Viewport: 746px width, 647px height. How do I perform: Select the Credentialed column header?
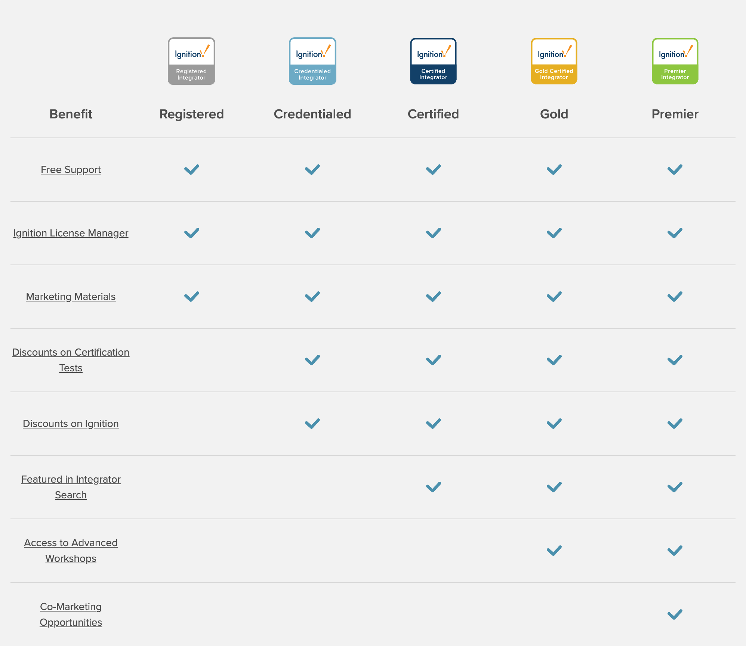tap(312, 114)
